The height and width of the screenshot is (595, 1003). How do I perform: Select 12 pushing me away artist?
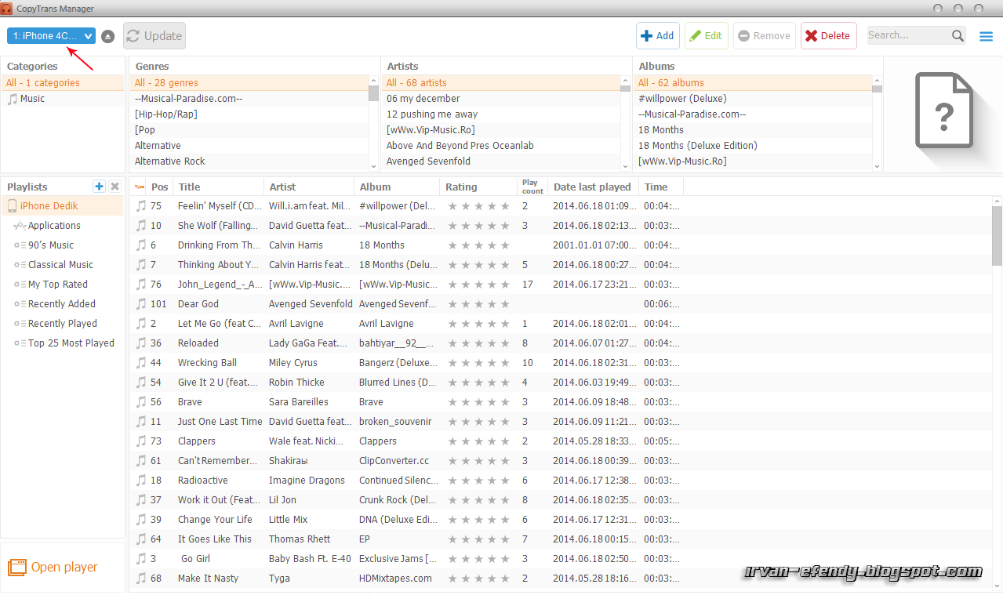pyautogui.click(x=501, y=114)
